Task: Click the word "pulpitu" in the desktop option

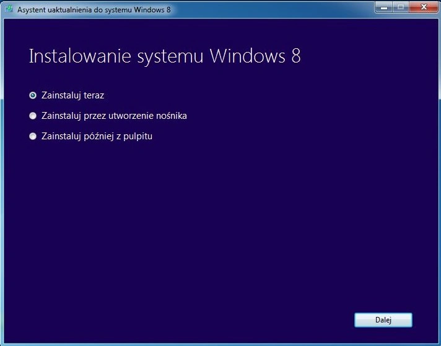Action: click(138, 137)
